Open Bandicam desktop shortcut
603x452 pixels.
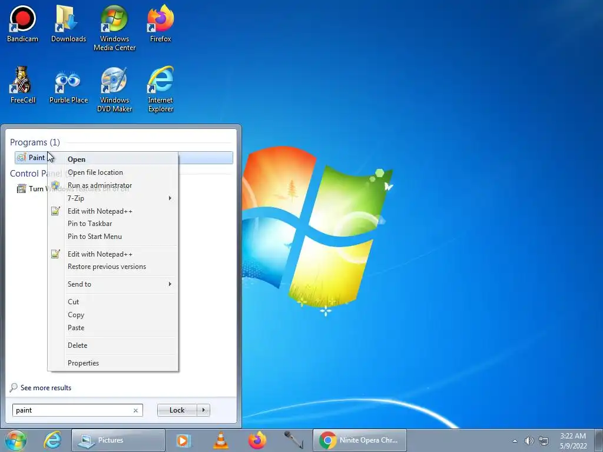[22, 24]
